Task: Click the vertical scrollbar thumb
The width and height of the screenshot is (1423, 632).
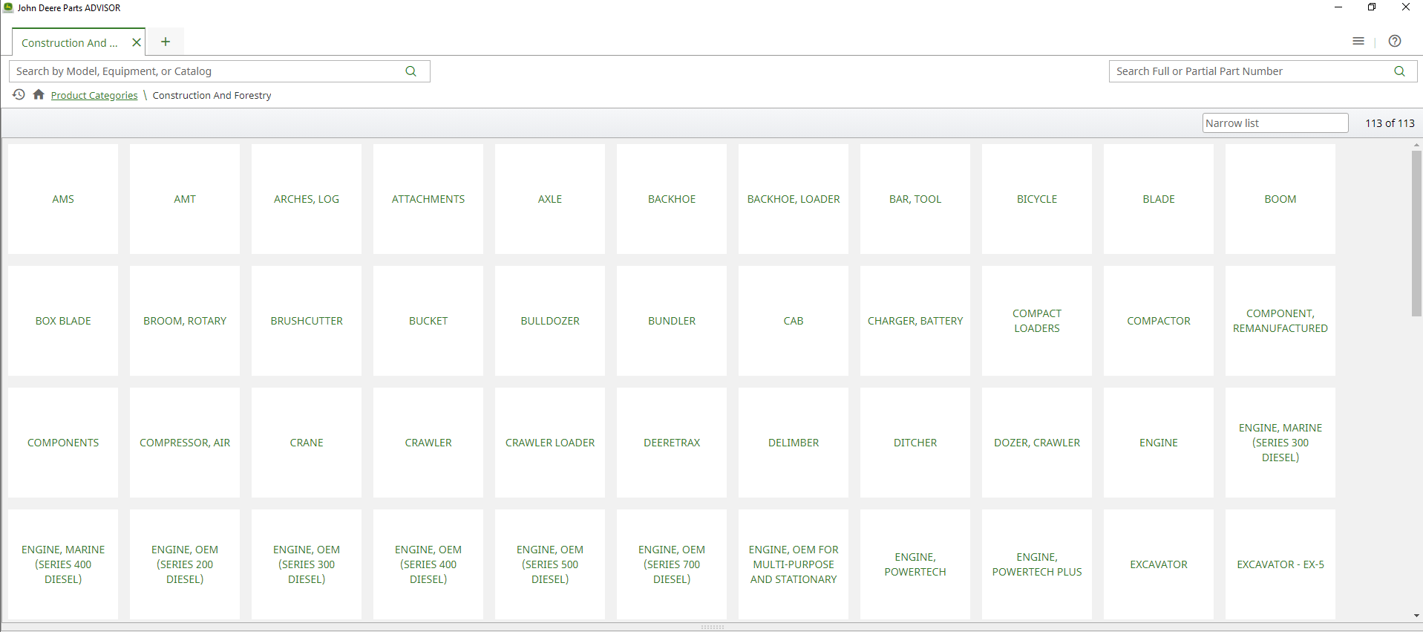Action: click(x=1416, y=234)
